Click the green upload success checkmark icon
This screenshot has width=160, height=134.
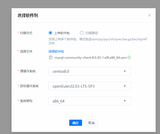click(129, 58)
